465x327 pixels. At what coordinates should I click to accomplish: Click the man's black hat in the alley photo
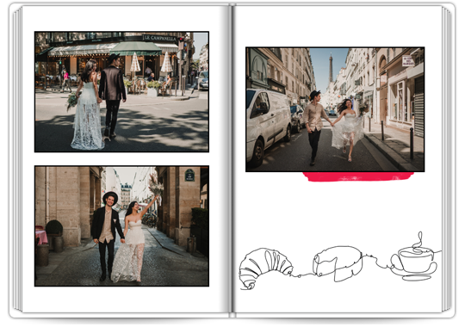(x=110, y=197)
